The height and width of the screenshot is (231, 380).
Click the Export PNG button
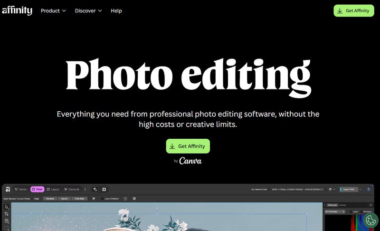(349, 189)
